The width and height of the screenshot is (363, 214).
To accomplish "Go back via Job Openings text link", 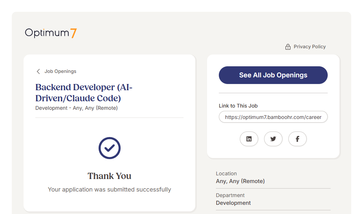I will coord(60,71).
